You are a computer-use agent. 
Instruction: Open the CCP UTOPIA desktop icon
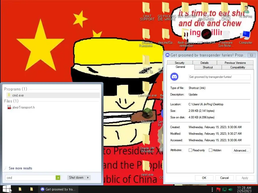(x=206, y=36)
